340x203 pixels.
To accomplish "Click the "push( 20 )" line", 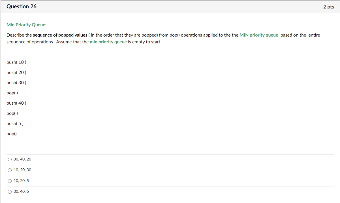I will (x=16, y=72).
